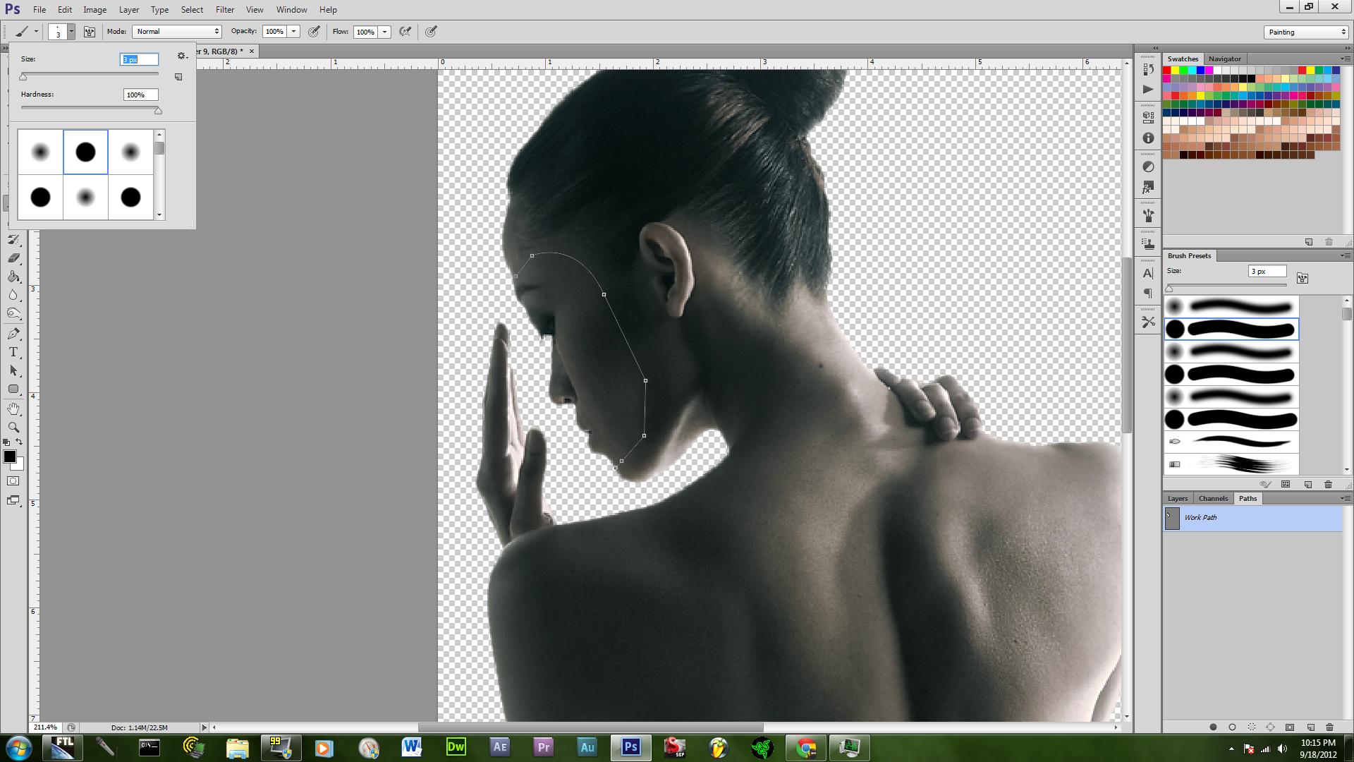Create new swatch of foreground color
The image size is (1354, 762).
1309,242
